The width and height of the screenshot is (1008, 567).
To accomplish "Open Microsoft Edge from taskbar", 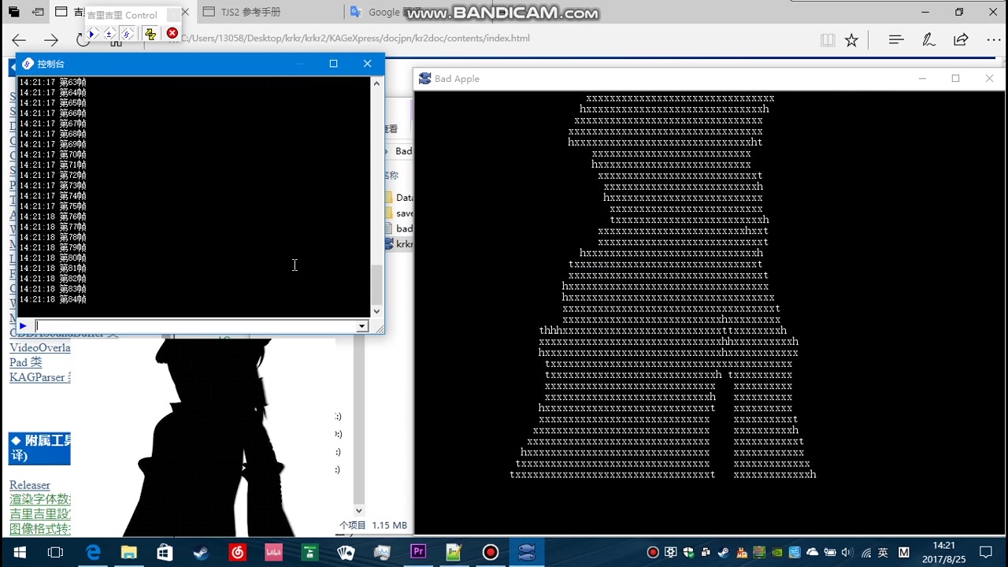I will [92, 552].
